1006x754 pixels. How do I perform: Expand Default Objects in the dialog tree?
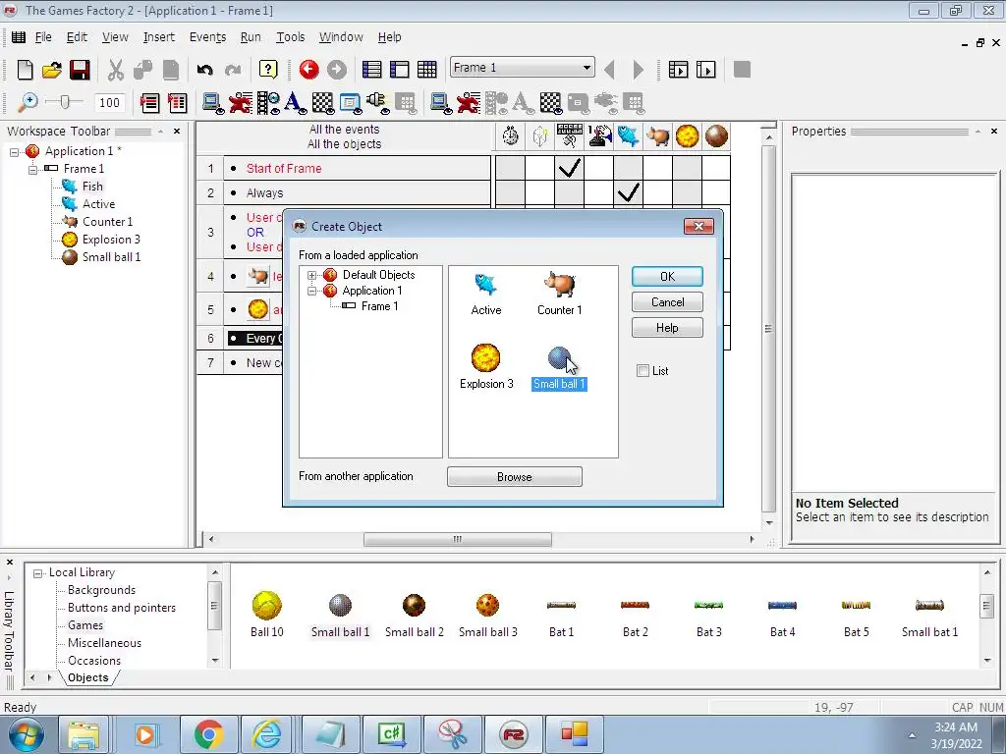pos(311,275)
